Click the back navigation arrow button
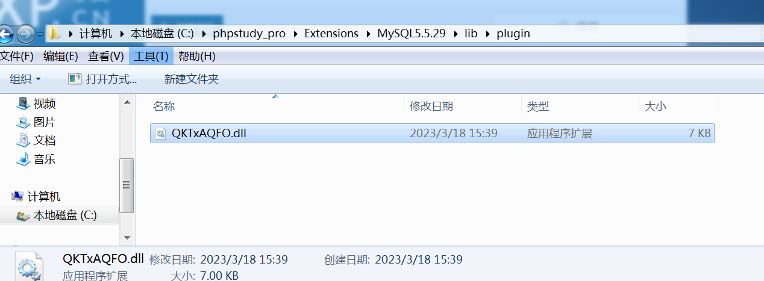764x281 pixels. click(5, 34)
